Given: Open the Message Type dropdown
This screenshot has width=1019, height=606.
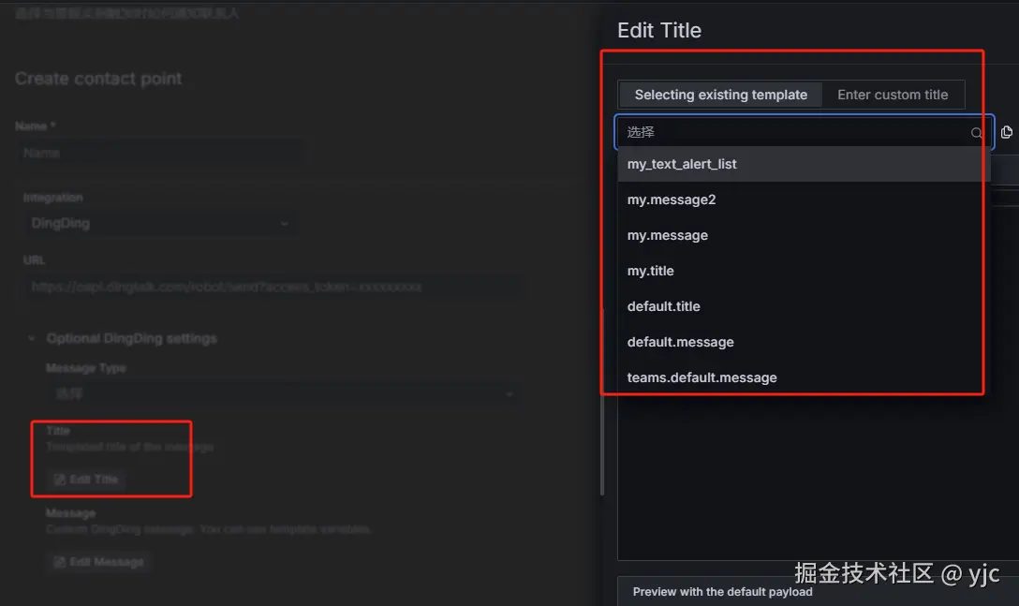Looking at the screenshot, I should point(283,393).
